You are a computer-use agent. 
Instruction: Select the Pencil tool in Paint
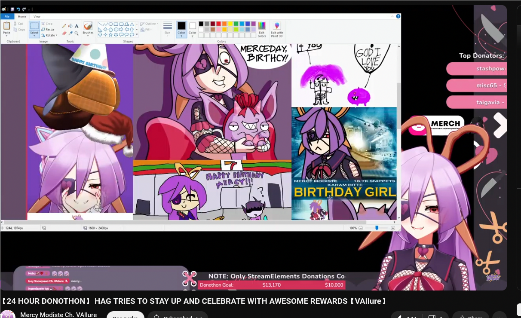pyautogui.click(x=64, y=26)
